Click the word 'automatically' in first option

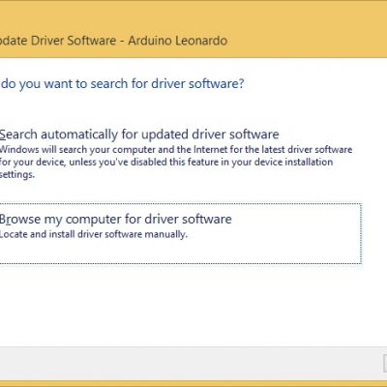79,134
